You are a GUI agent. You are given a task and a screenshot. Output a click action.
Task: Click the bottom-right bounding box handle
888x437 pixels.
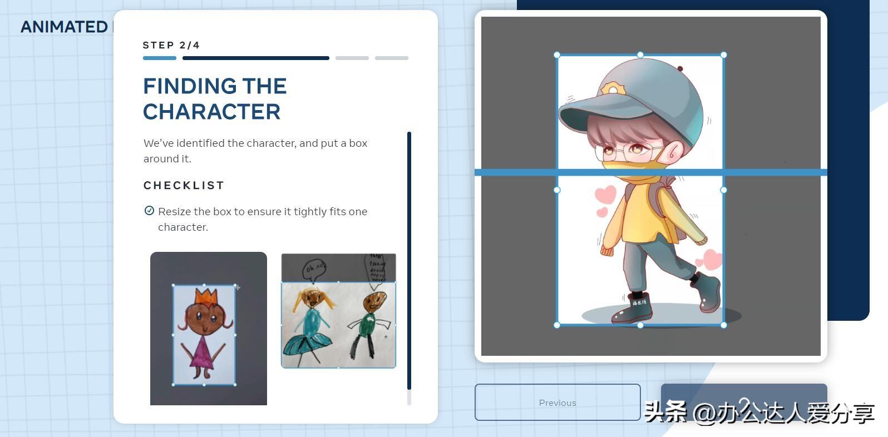723,325
